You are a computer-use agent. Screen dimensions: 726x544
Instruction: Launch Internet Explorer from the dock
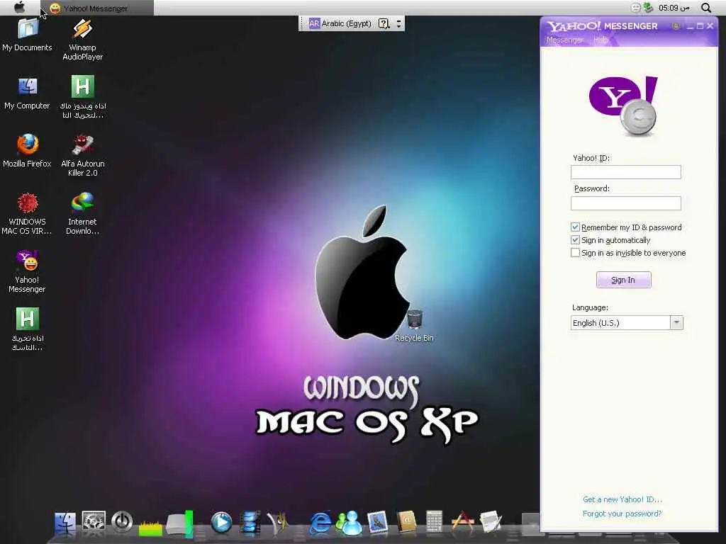[320, 523]
